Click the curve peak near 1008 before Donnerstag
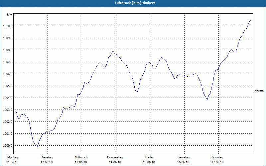This screenshot has width=266, height=166. [x=113, y=51]
